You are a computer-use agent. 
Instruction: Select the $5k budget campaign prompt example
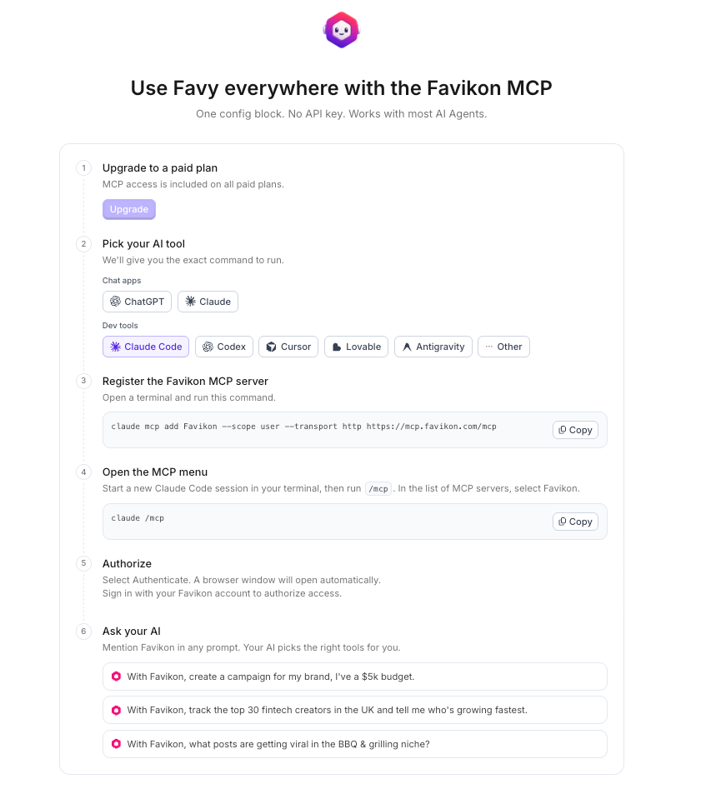pos(354,677)
